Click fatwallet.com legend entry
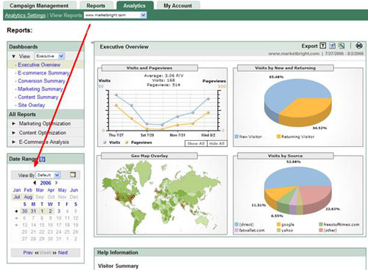This screenshot has height=270, width=368. 250,230
